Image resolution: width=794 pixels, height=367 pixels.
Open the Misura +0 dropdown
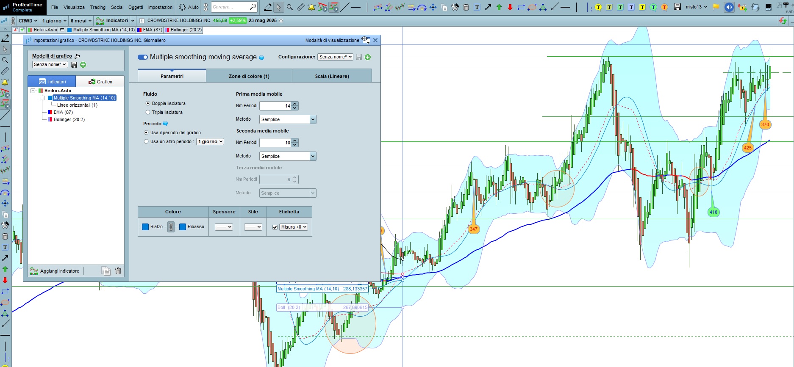click(x=294, y=227)
